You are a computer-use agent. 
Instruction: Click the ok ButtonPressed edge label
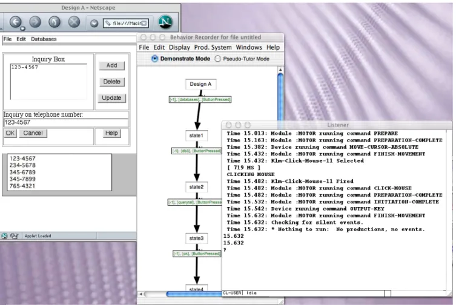tap(197, 254)
